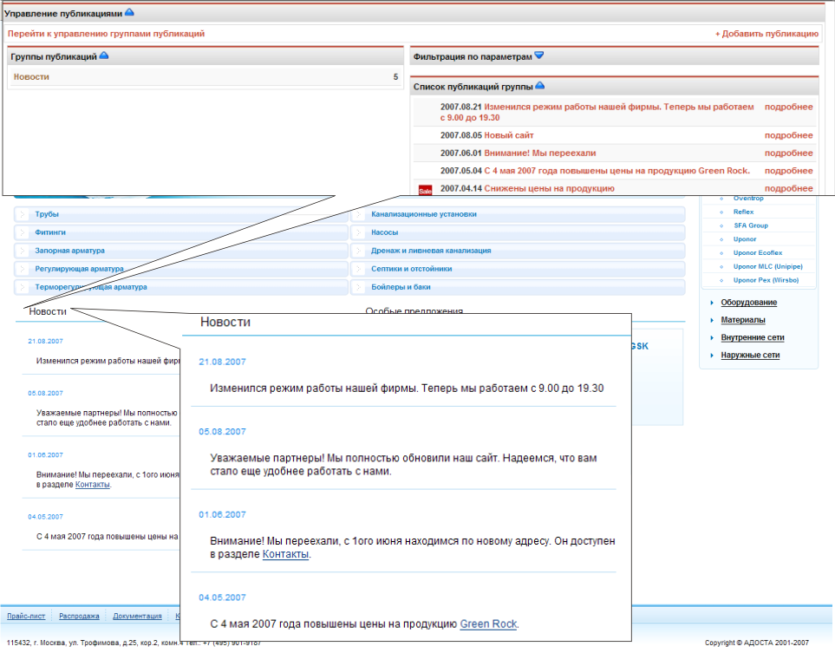Click the arrow icon beside Насосы
The image size is (835, 666).
(x=359, y=232)
